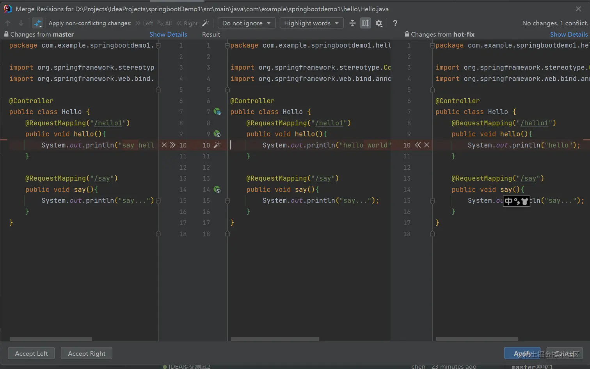Ignore the right hot-fix change with X

pos(427,145)
